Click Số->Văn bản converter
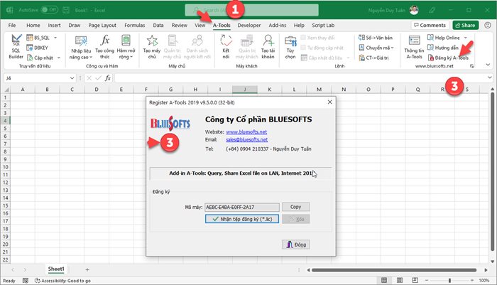The height and width of the screenshot is (285, 497). click(376, 38)
